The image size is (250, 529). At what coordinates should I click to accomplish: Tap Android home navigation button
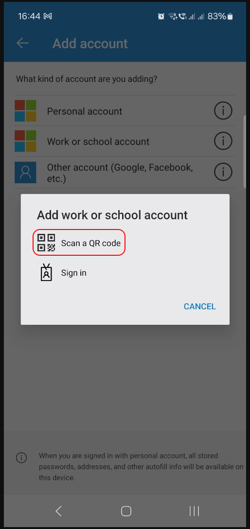coord(126,511)
